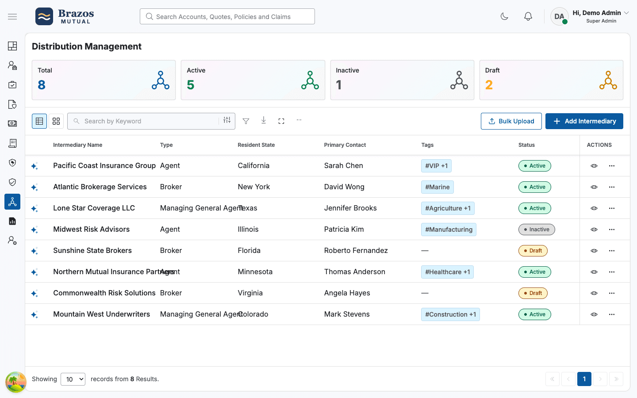Select the Active summary card
The image size is (637, 398).
click(253, 80)
